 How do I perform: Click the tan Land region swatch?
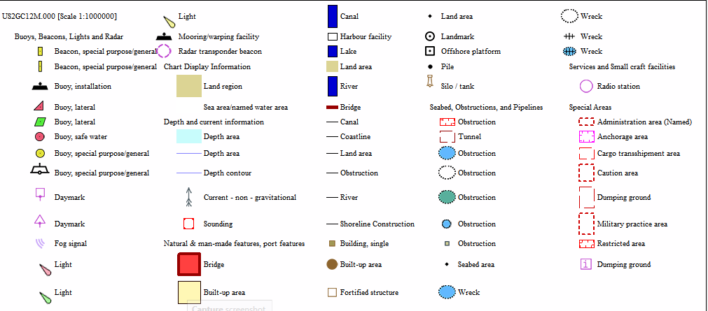pos(188,86)
